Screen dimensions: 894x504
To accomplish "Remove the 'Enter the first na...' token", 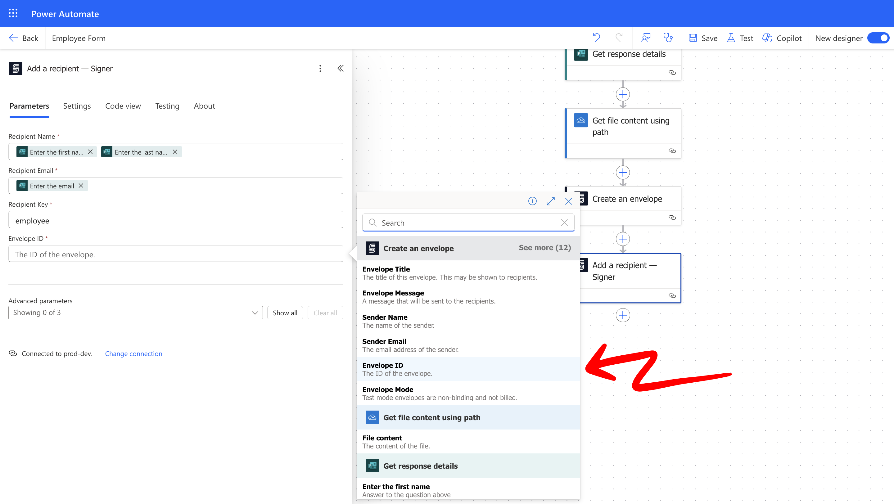I will click(x=90, y=151).
